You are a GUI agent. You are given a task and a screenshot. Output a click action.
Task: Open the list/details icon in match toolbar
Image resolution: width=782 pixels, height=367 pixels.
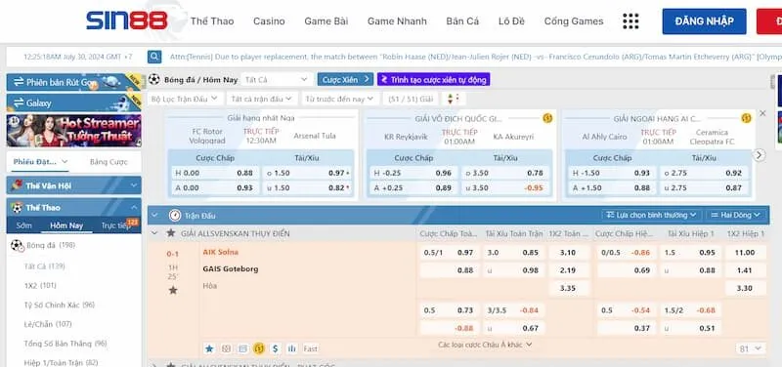[242, 348]
